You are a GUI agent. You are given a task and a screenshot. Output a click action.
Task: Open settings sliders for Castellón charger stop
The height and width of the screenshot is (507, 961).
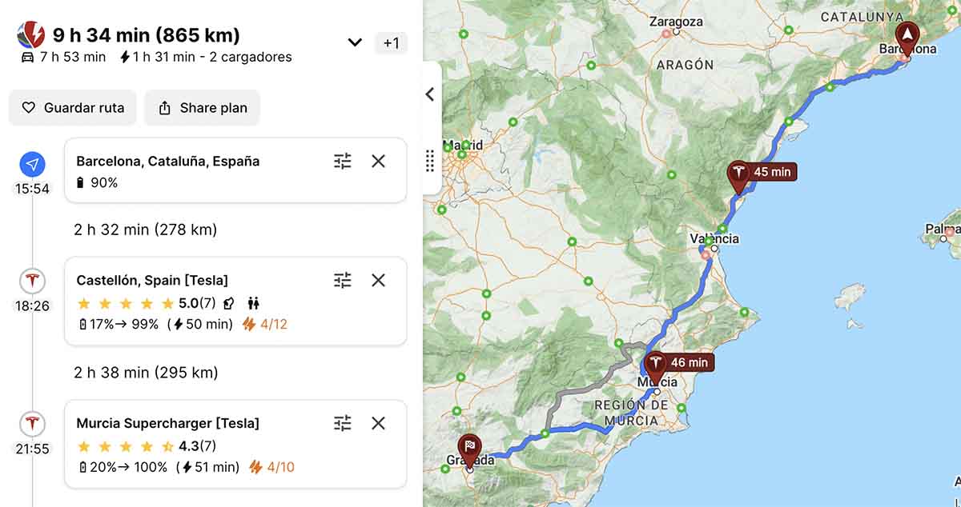(343, 281)
